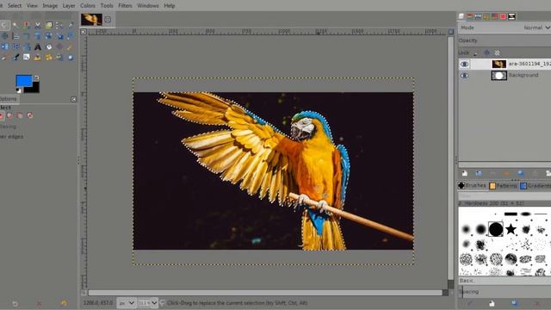Screen dimensions: 551x310
Task: Select the Paths tool
Action: coord(59,25)
